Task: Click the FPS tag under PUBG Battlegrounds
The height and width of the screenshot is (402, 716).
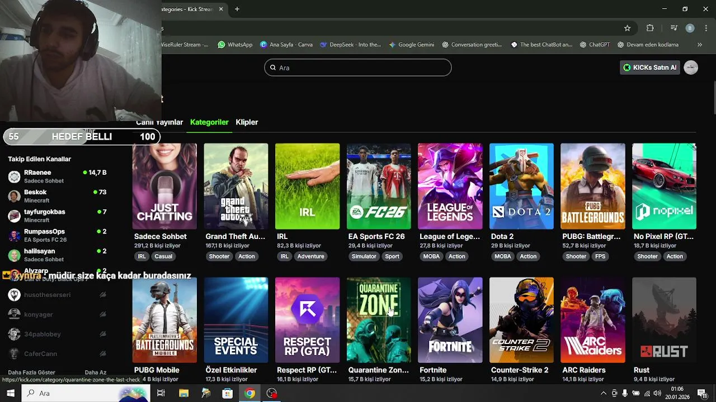Action: pos(600,256)
